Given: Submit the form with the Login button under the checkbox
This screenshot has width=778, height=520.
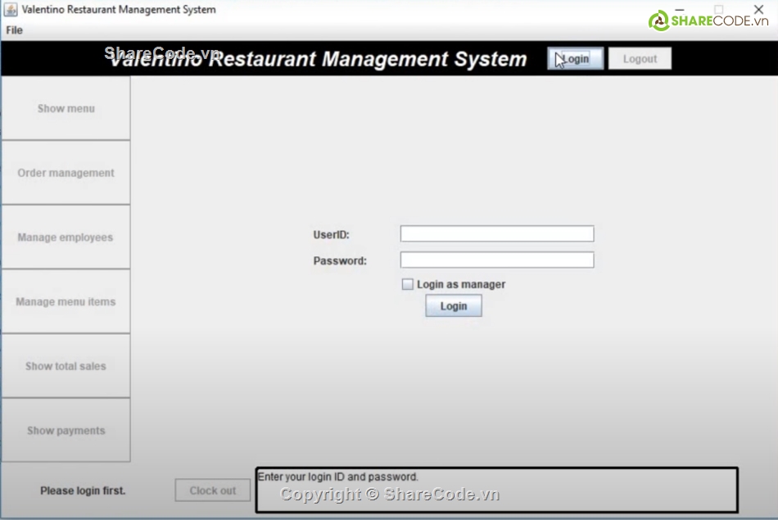Looking at the screenshot, I should [454, 305].
